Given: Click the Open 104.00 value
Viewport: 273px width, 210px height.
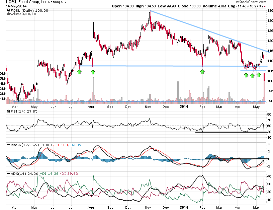Looking at the screenshot, I should point(123,6).
